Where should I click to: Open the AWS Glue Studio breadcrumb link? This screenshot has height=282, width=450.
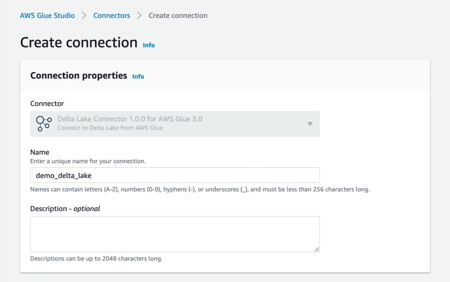(47, 15)
